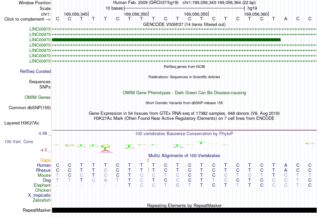The image size is (317, 218).
Task: Click the 'A' base in the complement sequence row
Action: [x=286, y=19]
